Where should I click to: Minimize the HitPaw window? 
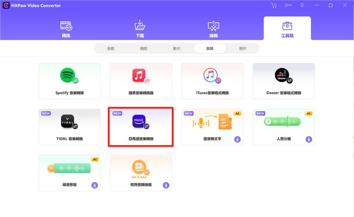click(316, 5)
